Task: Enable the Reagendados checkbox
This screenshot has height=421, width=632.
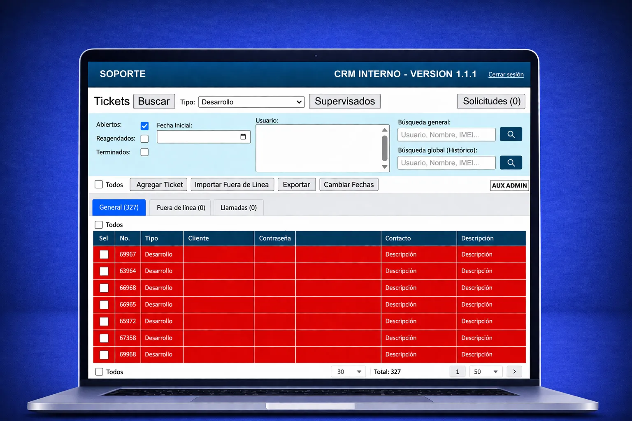Action: coord(144,139)
